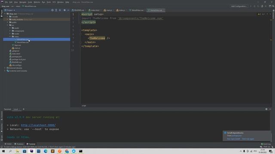Open terminal panel settings gear

(x=266, y=109)
